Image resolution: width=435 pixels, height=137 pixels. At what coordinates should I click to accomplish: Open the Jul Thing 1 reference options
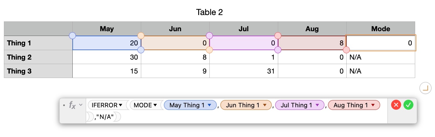click(317, 105)
